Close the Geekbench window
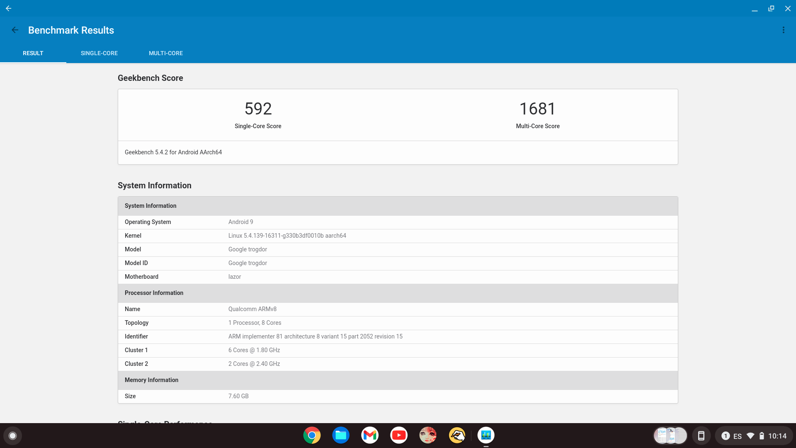796x448 pixels. pos(788,8)
